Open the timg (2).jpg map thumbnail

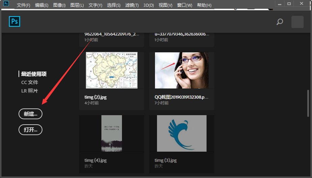tap(112, 70)
